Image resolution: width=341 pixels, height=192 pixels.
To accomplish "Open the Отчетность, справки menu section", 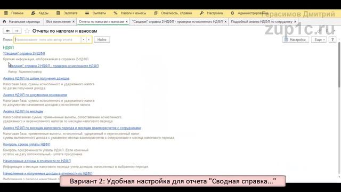I will click(x=176, y=13).
